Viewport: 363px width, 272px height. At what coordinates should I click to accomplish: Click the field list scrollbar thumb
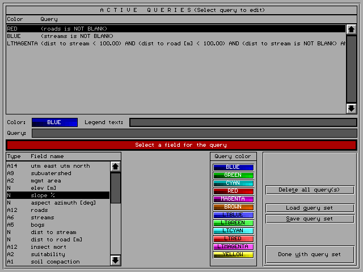[115, 188]
